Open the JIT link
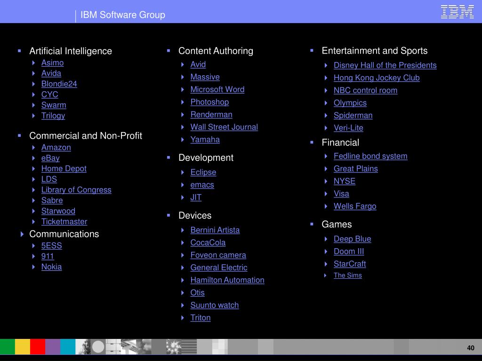This screenshot has width=482, height=361. [x=196, y=197]
